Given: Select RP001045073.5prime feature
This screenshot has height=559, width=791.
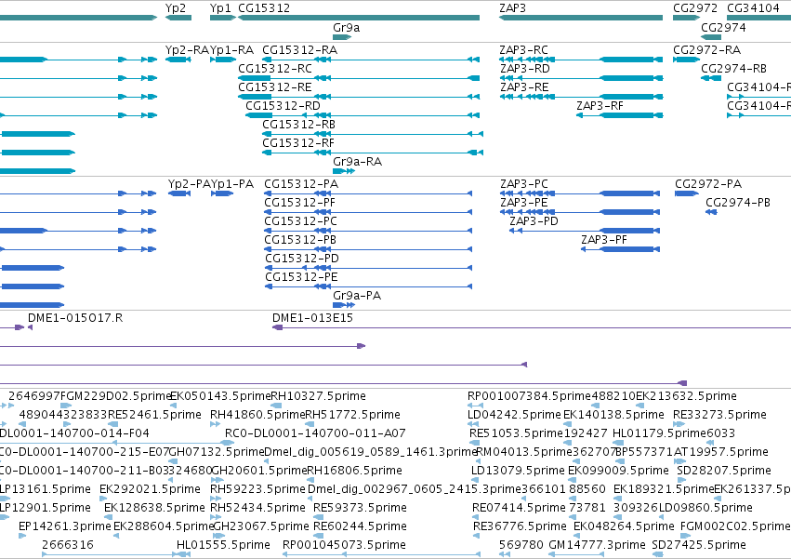Looking at the screenshot, I should (344, 545).
